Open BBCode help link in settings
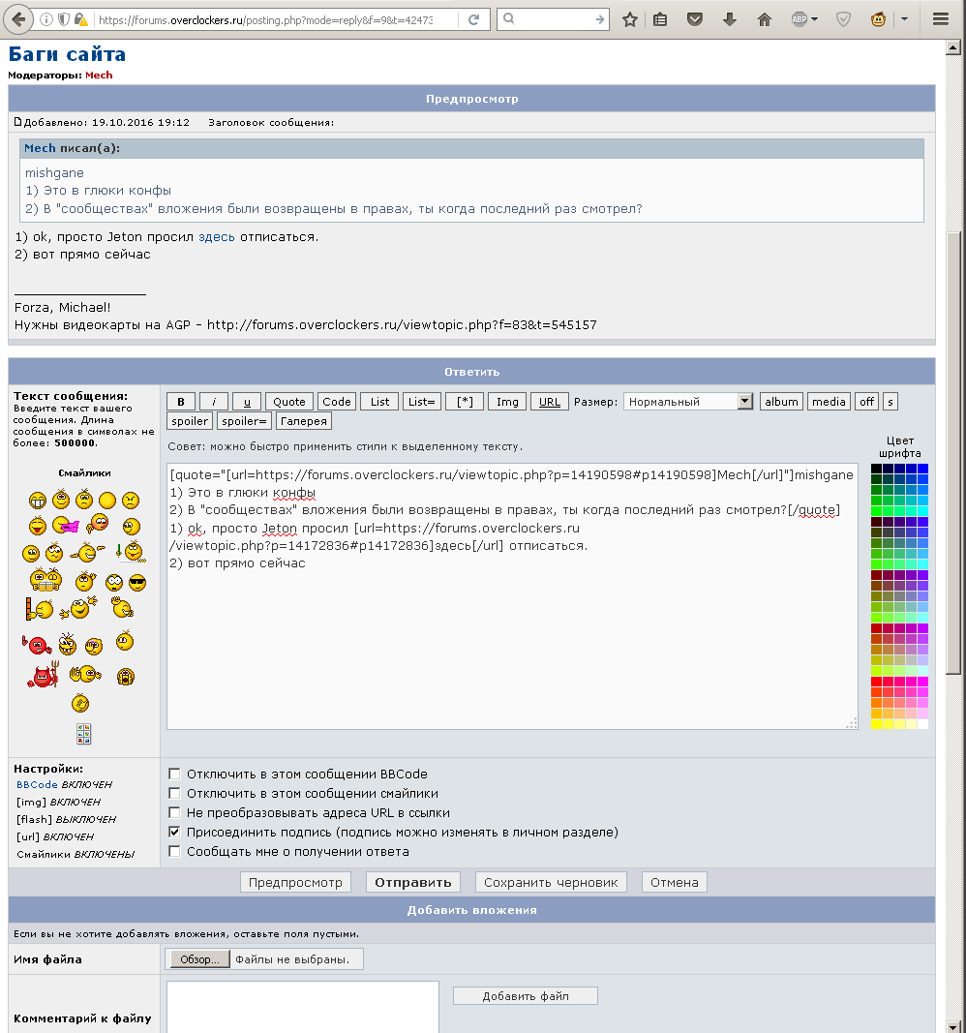The height and width of the screenshot is (1033, 966). [x=37, y=784]
